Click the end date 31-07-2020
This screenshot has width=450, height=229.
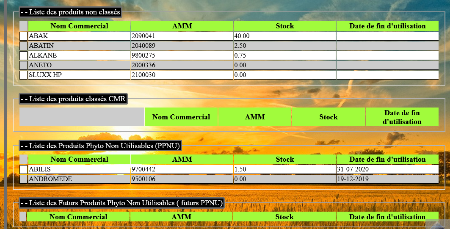pos(353,169)
